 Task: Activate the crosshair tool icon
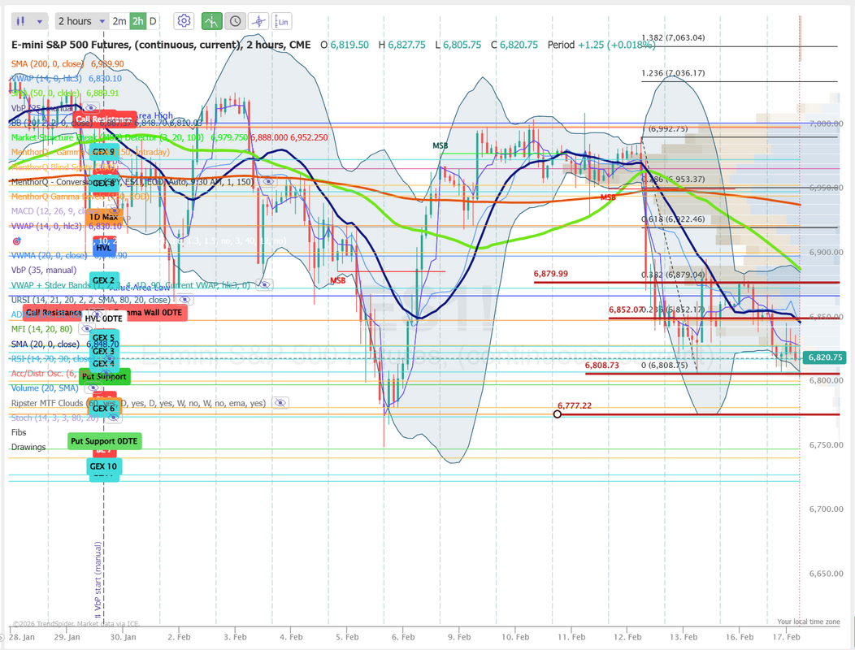pyautogui.click(x=258, y=21)
